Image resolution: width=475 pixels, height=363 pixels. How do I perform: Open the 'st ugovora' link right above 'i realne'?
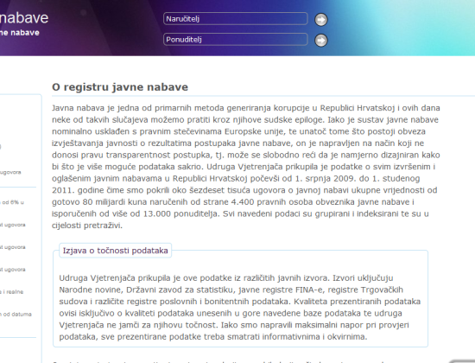tap(13, 270)
